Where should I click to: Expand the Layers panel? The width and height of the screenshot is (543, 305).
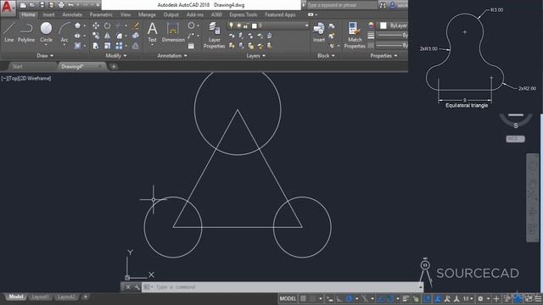(256, 56)
